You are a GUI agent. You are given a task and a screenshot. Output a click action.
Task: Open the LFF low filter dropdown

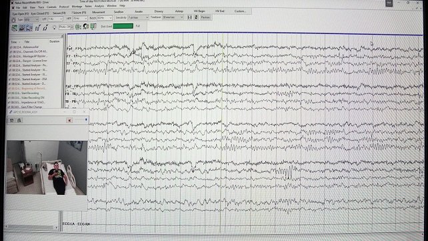point(55,19)
